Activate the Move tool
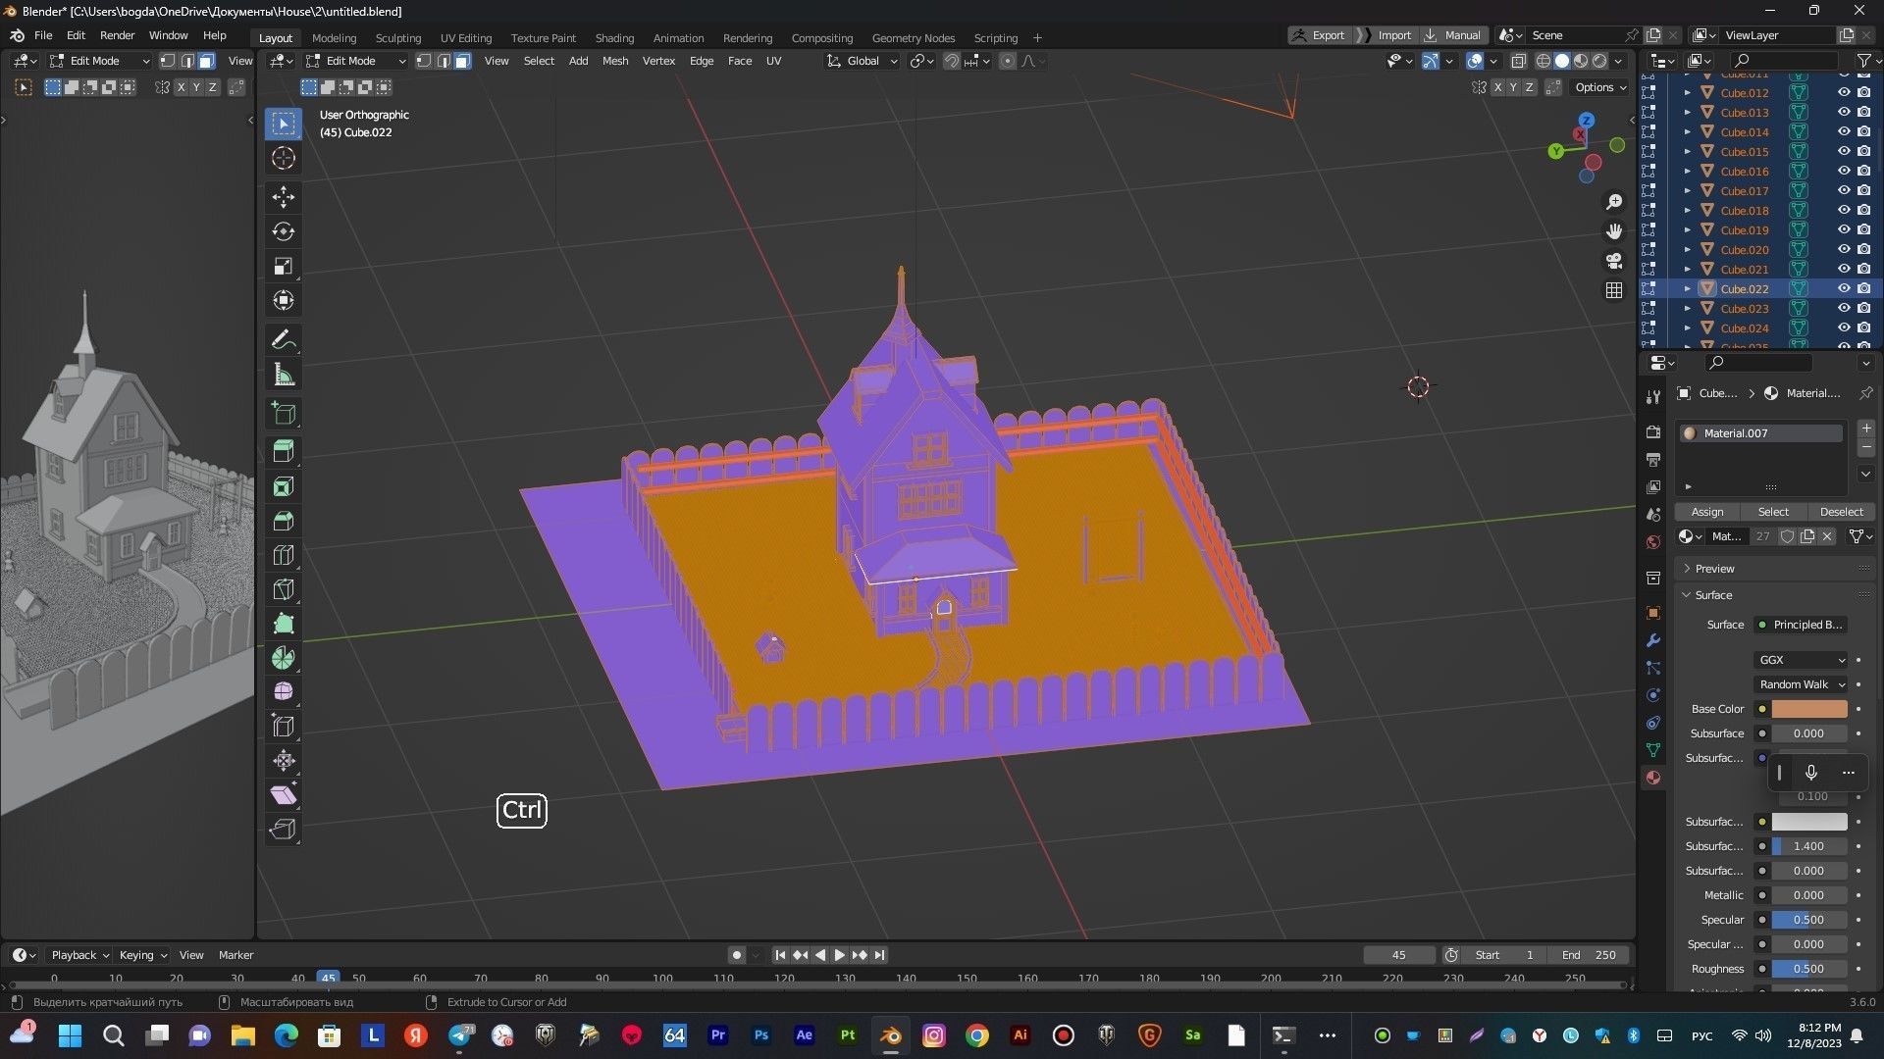Screen dimensions: 1884x1059 point(284,197)
